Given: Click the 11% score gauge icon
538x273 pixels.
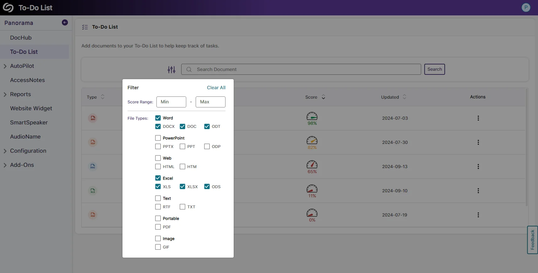Looking at the screenshot, I should (x=312, y=189).
